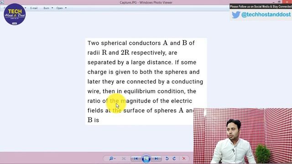Close the Windows Photo Viewer window

(x=287, y=2)
